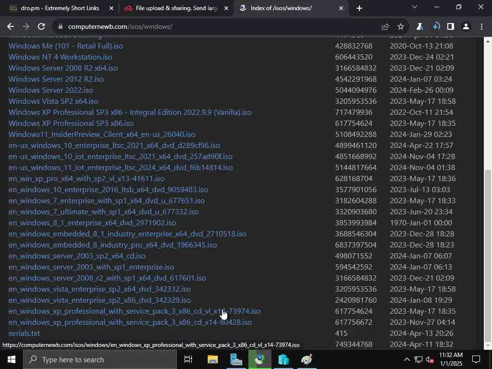Toggle the browser side panel icon

pos(451,27)
